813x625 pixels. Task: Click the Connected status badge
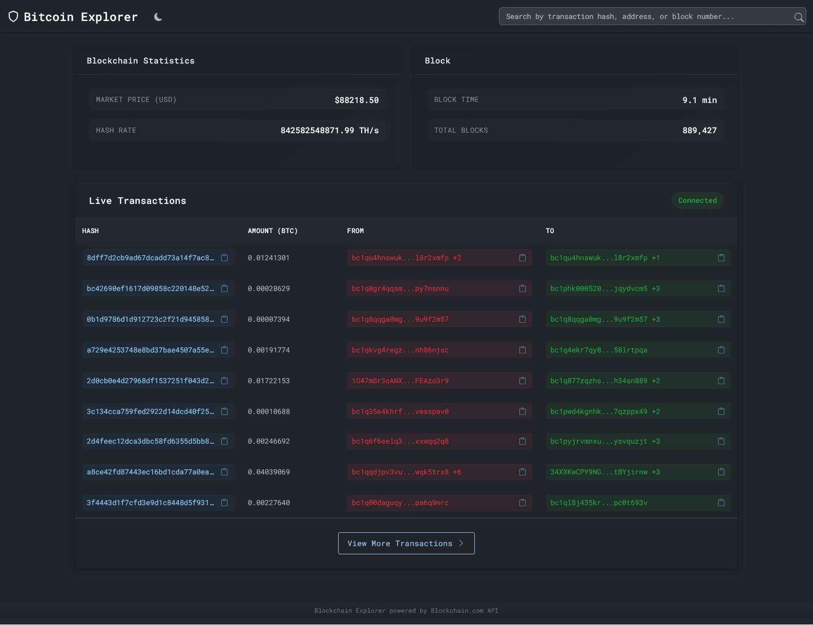click(x=697, y=200)
